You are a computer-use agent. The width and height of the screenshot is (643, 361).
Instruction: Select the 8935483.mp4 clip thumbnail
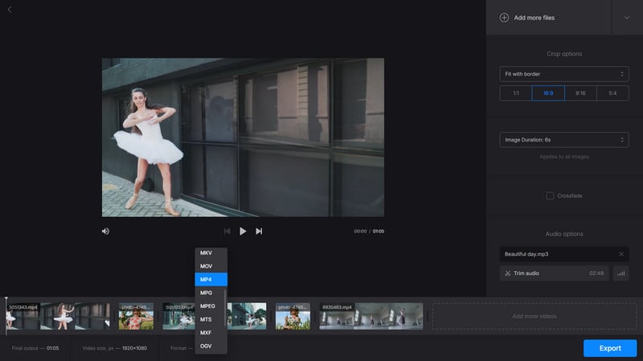(x=371, y=316)
